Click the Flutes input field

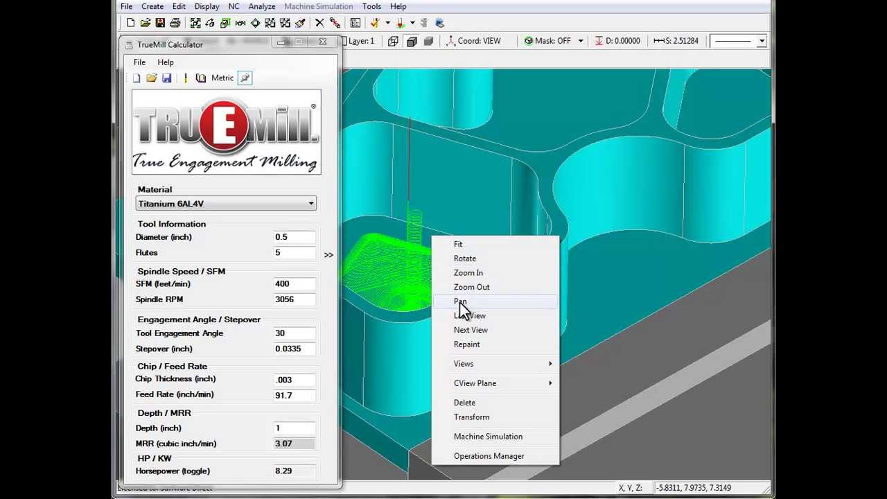click(295, 253)
